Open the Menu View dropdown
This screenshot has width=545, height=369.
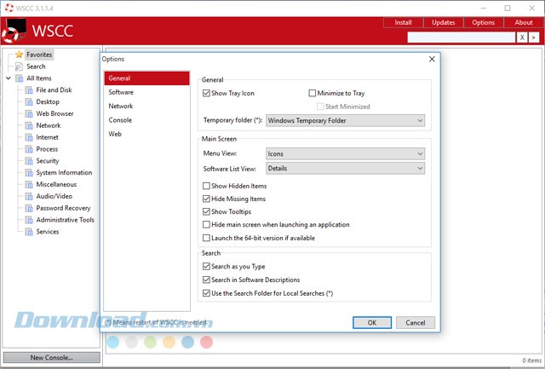coord(345,153)
